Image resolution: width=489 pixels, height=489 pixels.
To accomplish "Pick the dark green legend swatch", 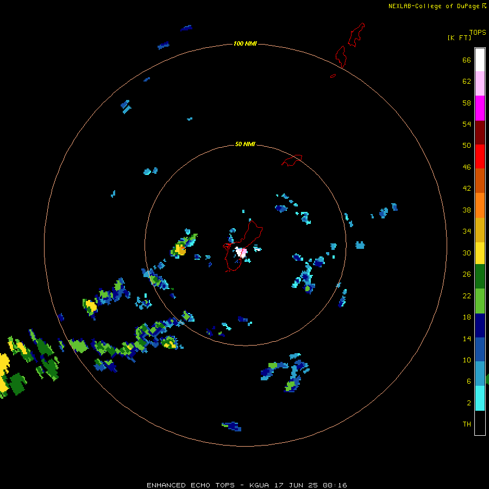I will (x=480, y=276).
